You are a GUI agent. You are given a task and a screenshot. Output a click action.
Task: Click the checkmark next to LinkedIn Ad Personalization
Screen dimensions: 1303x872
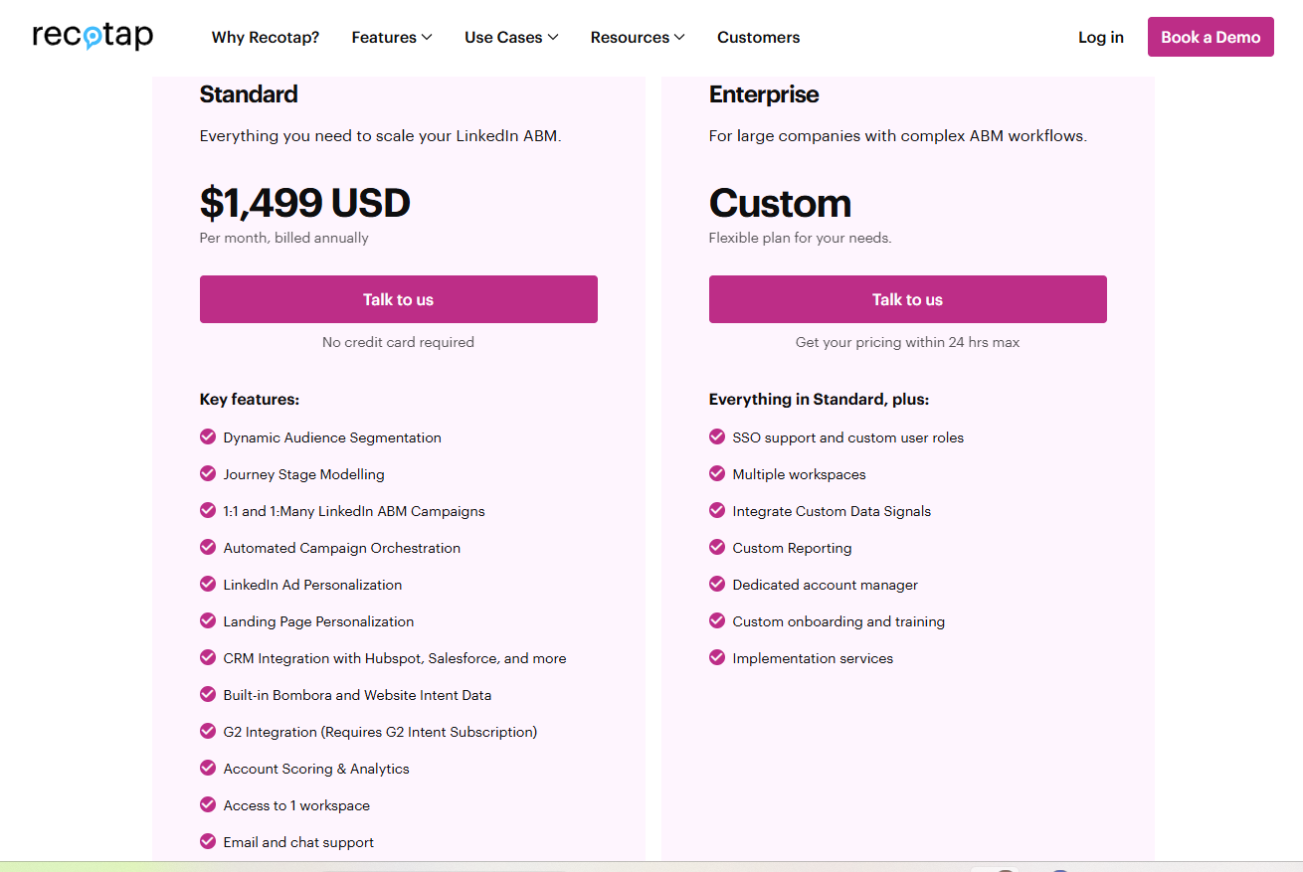(x=208, y=584)
